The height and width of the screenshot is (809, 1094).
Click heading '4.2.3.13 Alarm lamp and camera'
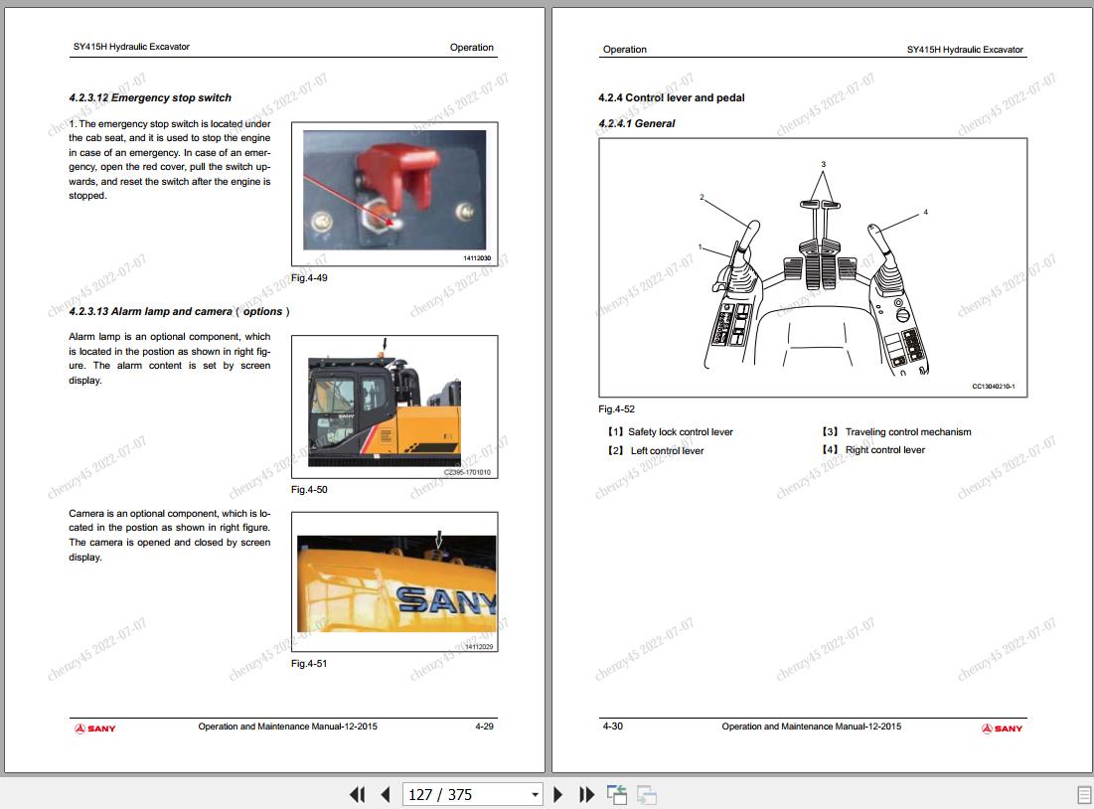tap(179, 311)
